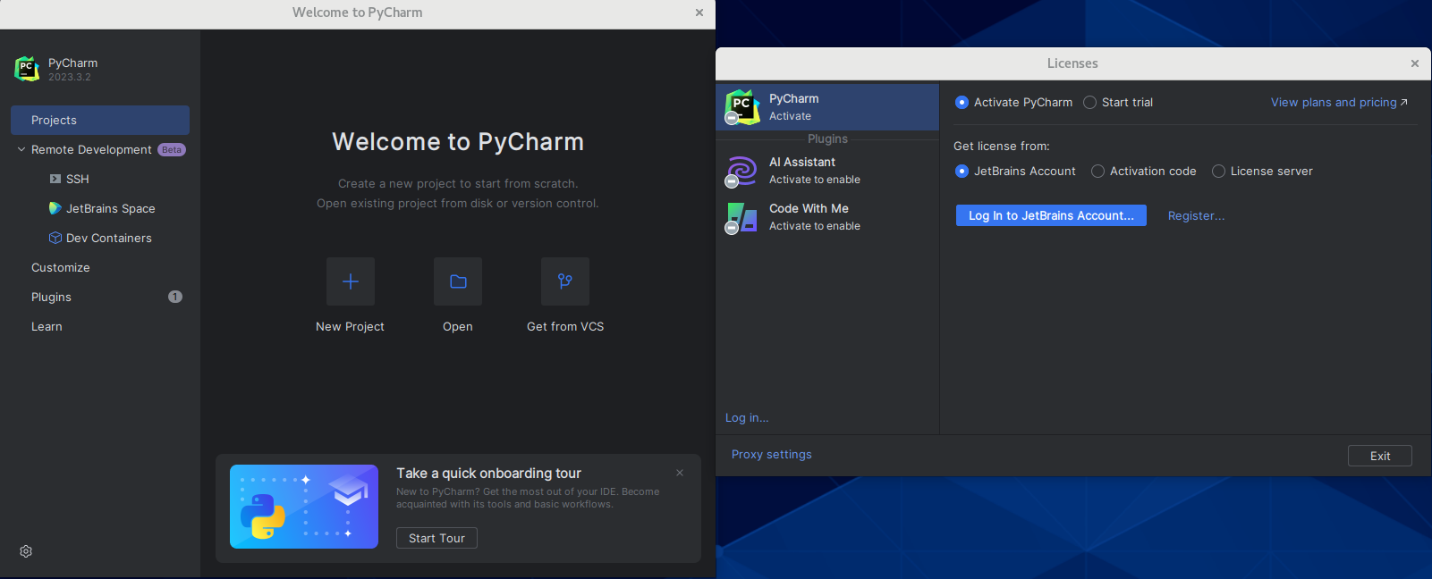Click the AI Assistant spiral icon
Screen dimensions: 1432x579
tap(741, 171)
